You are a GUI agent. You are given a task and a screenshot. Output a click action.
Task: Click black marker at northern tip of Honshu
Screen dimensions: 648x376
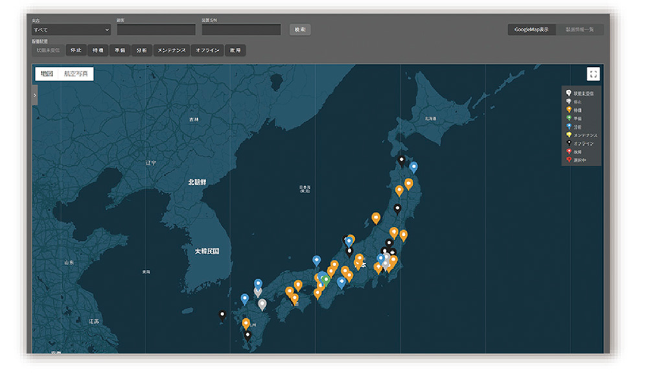tap(401, 161)
